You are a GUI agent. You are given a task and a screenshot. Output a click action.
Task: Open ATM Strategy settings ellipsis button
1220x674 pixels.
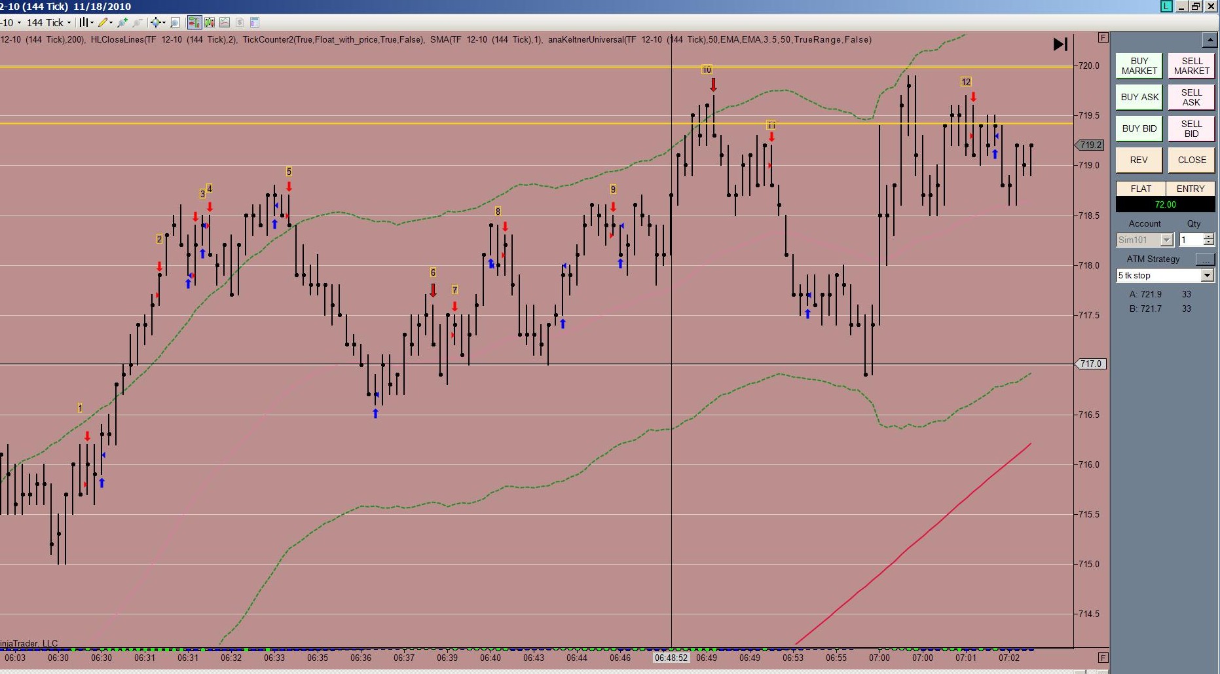pos(1206,259)
